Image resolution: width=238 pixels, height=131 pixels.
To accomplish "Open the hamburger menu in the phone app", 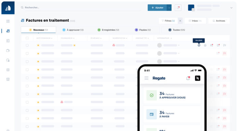I will (x=146, y=78).
